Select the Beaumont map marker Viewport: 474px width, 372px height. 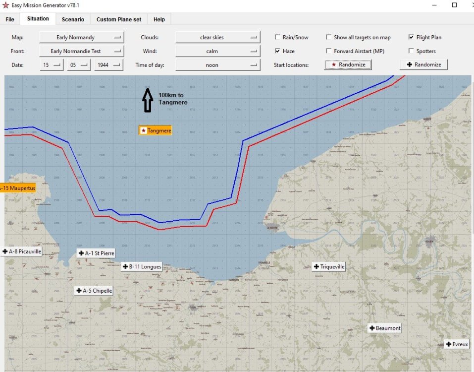[384, 328]
